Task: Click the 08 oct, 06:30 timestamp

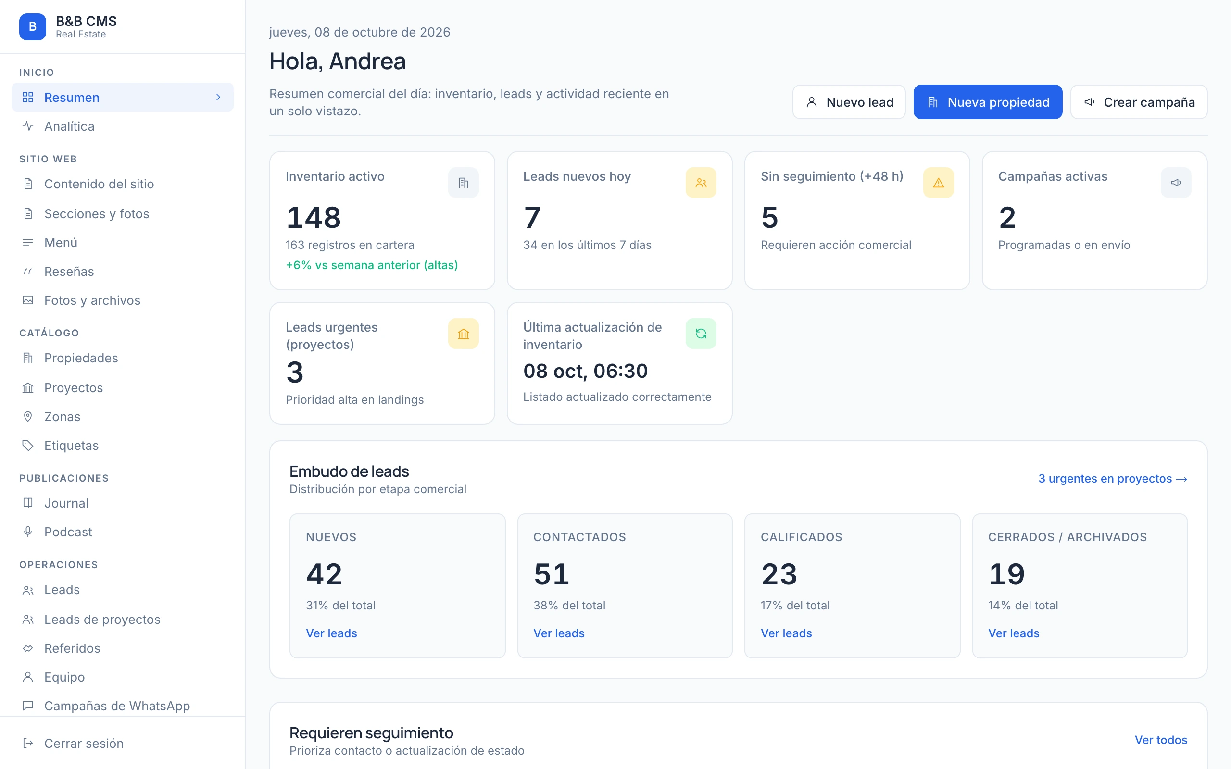Action: [x=586, y=371]
